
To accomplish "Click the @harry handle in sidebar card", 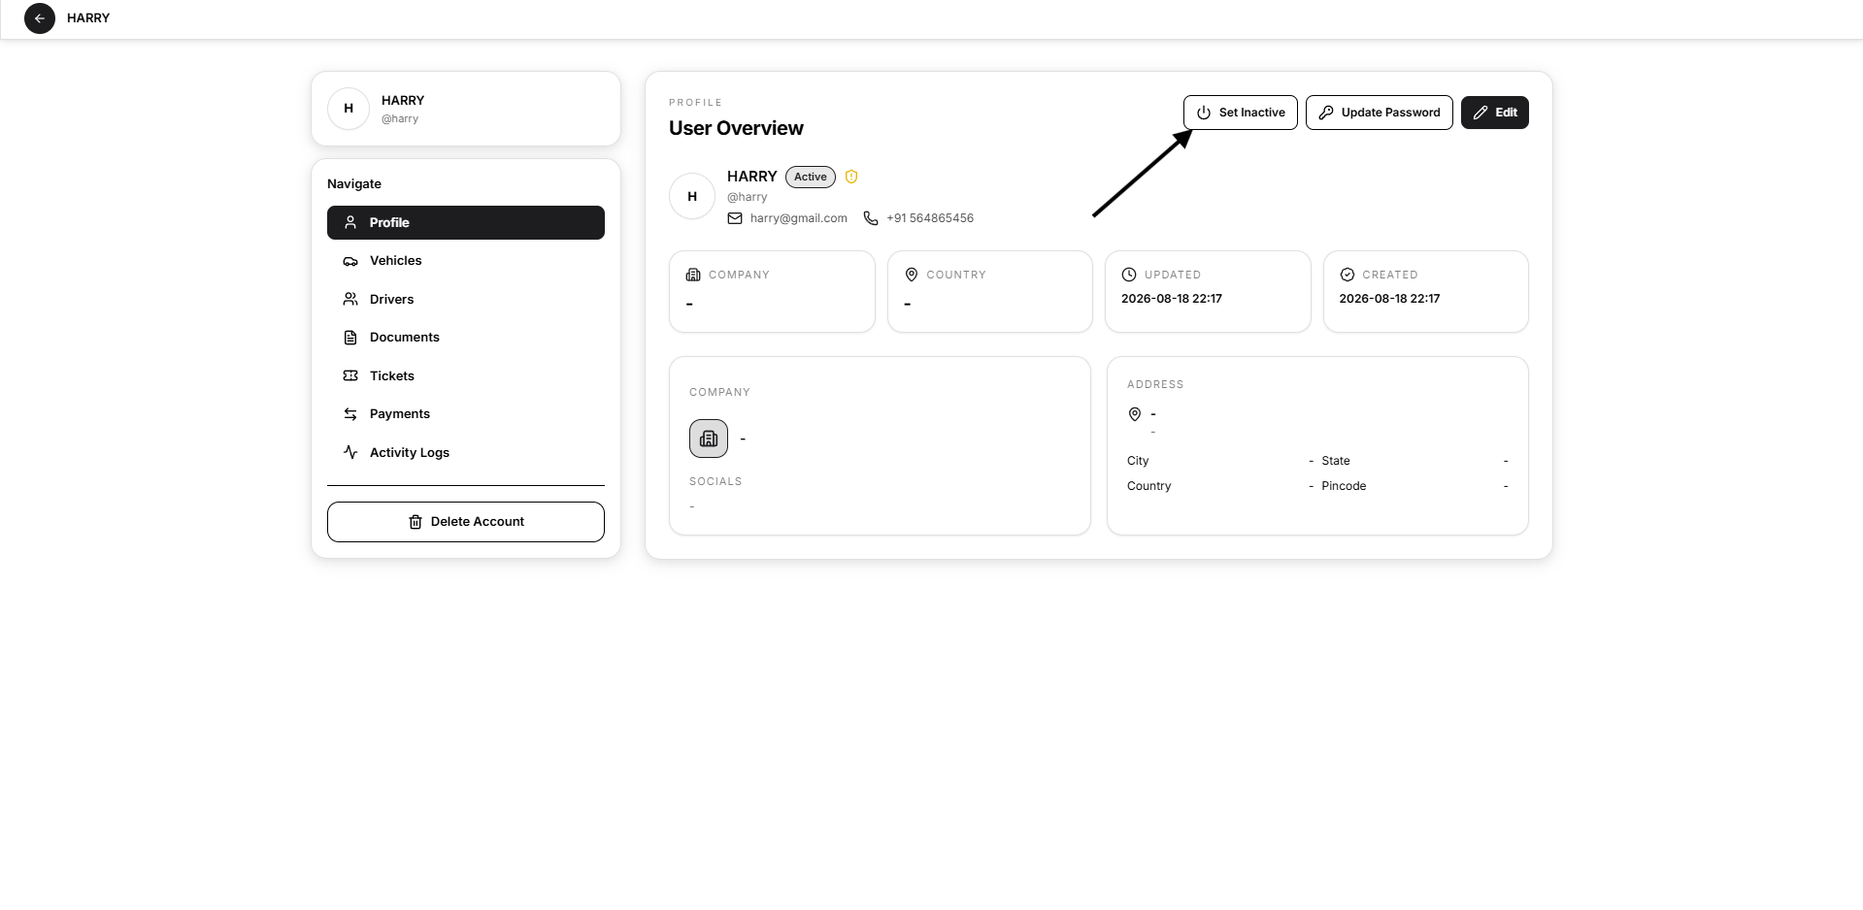I will point(400,119).
